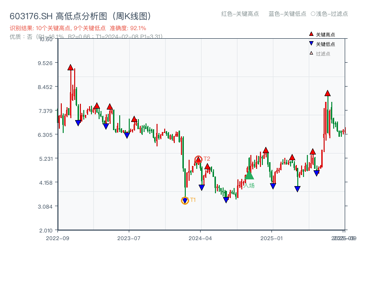Click blue low triangle just right of 2025-01 gridline

(273, 186)
